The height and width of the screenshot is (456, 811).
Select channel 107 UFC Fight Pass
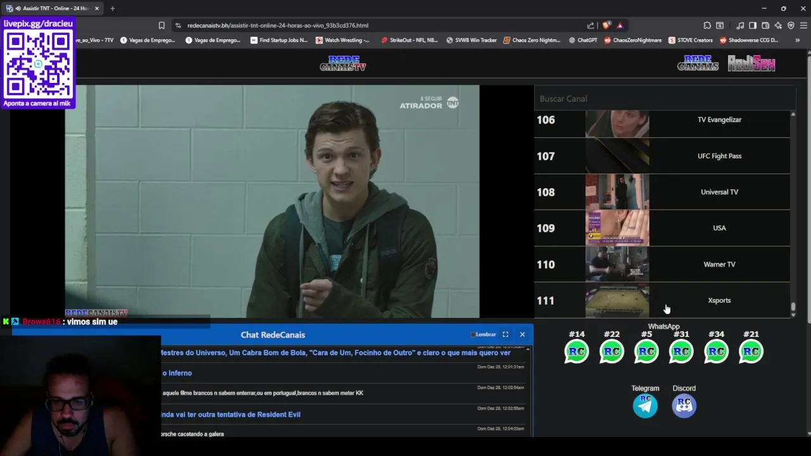tap(662, 156)
